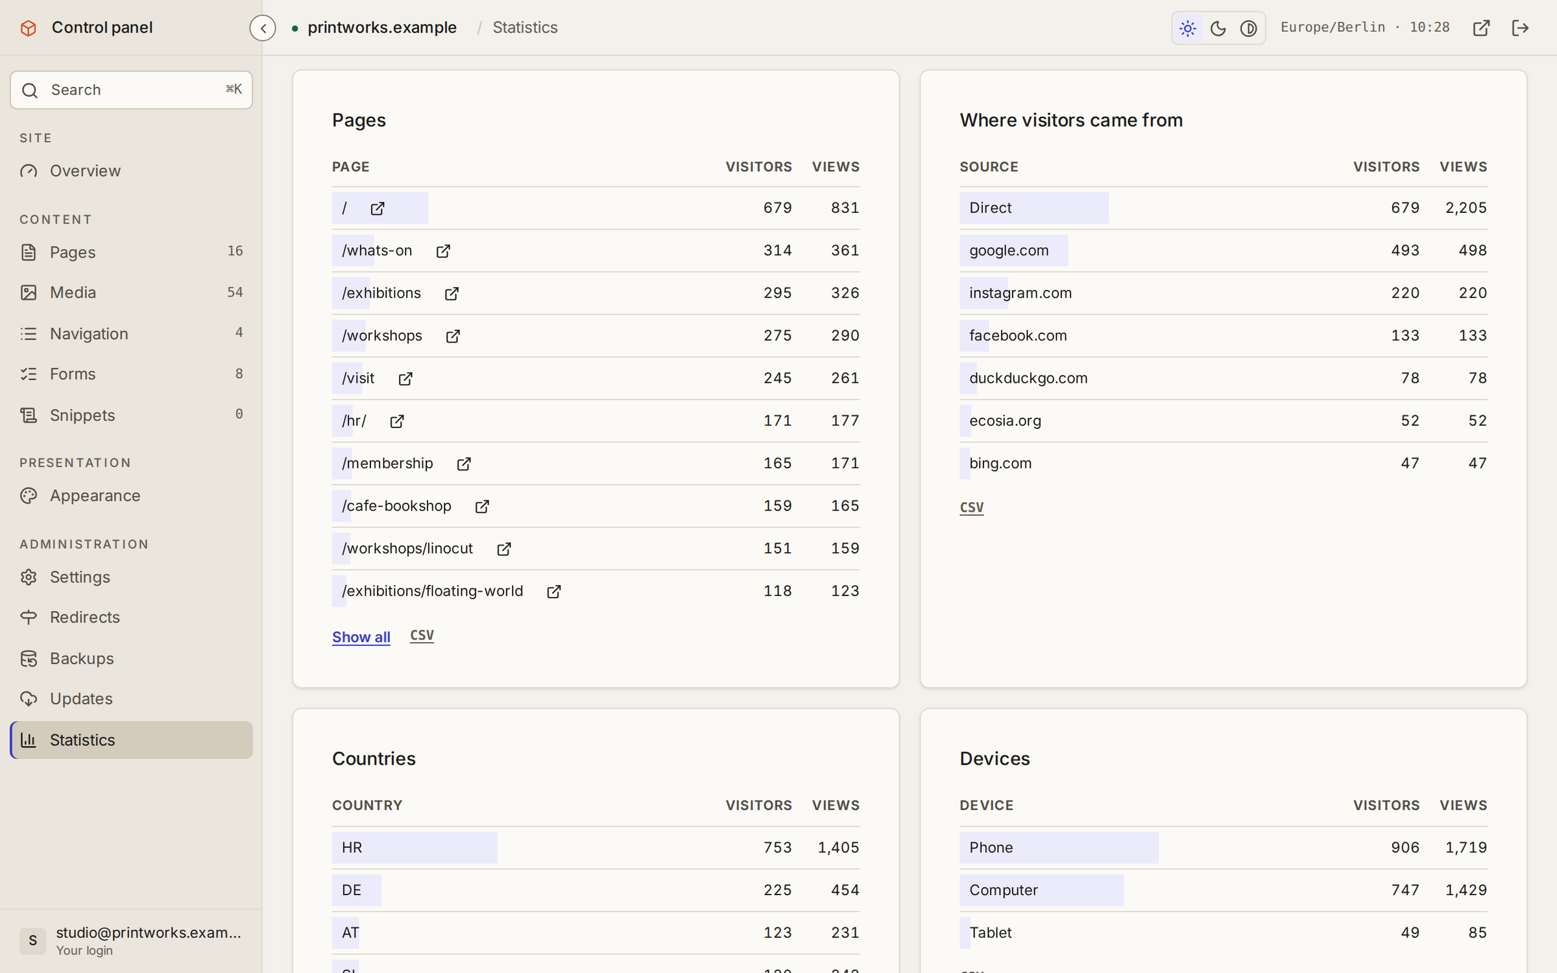
Task: Open Snippets in sidebar
Action: coord(131,414)
